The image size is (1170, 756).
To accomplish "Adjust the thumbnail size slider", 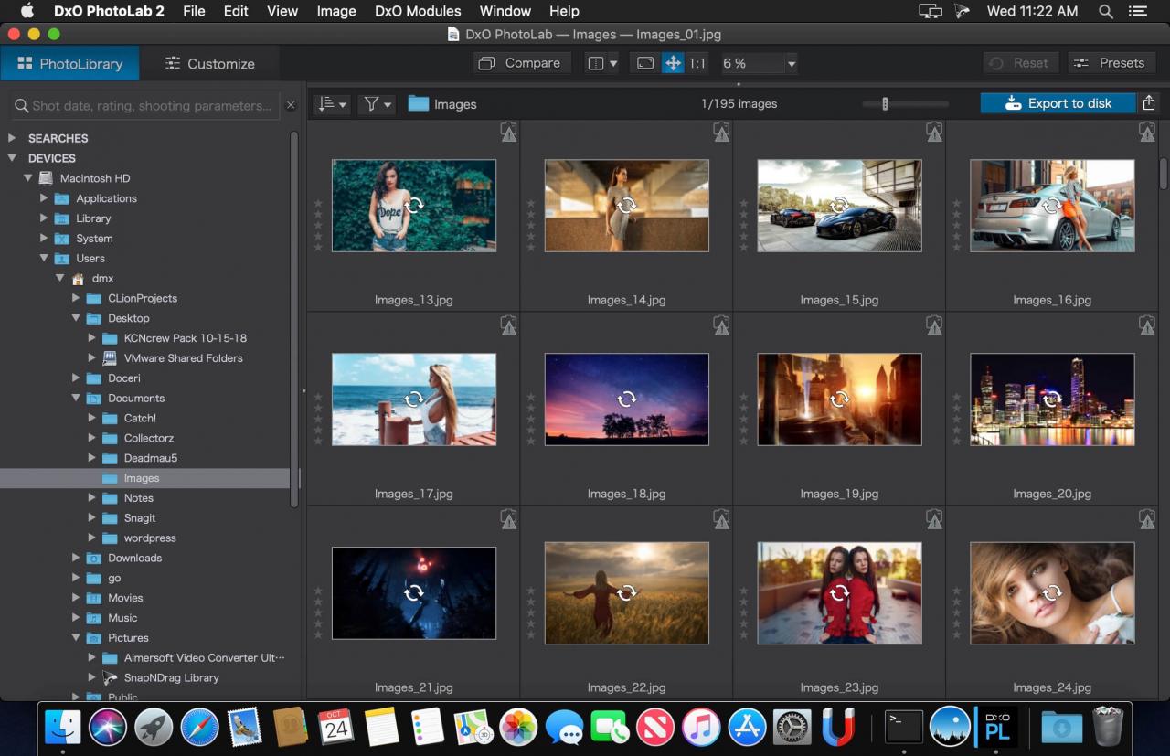I will pos(885,104).
